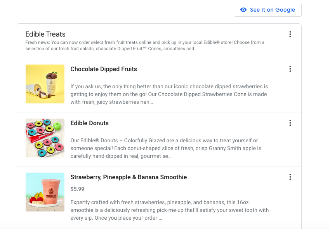Click the Fresh news description under Edible Treats
The image size is (330, 229).
pos(144,45)
